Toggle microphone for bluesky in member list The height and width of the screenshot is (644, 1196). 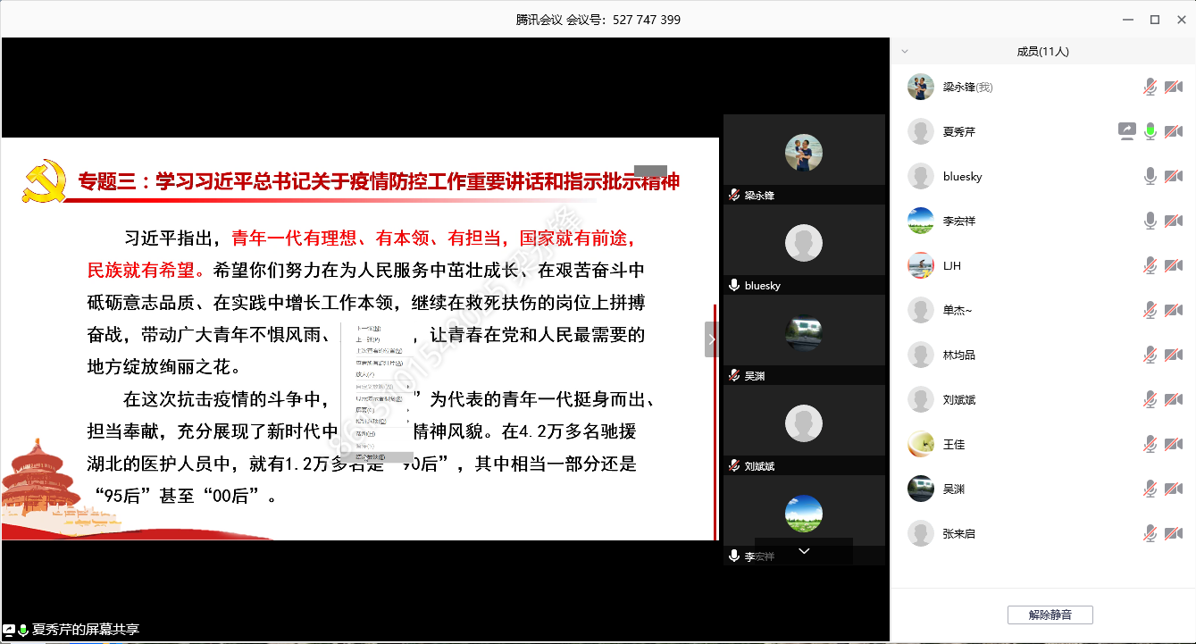(1150, 176)
